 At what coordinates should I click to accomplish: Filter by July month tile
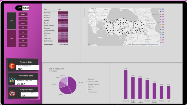pos(23,41)
